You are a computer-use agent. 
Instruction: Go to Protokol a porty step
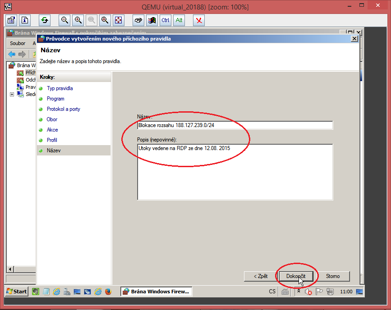coord(64,109)
